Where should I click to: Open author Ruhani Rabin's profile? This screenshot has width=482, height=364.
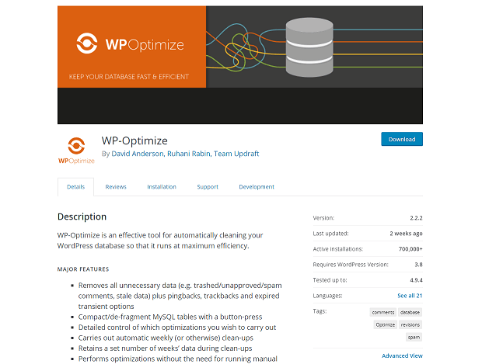[x=190, y=154]
